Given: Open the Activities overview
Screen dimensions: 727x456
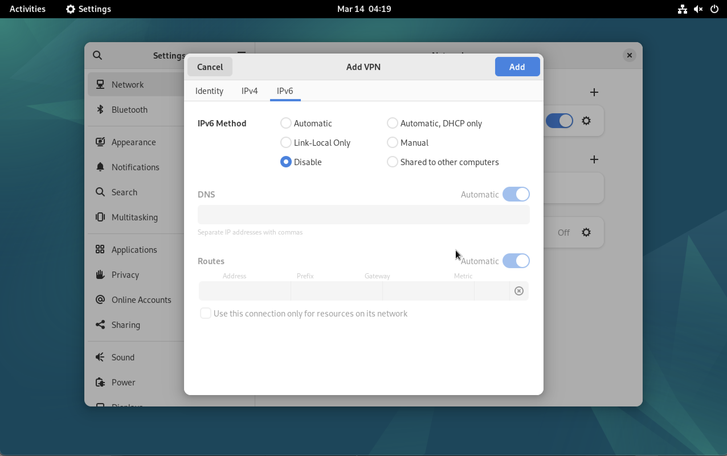Looking at the screenshot, I should pyautogui.click(x=27, y=9).
